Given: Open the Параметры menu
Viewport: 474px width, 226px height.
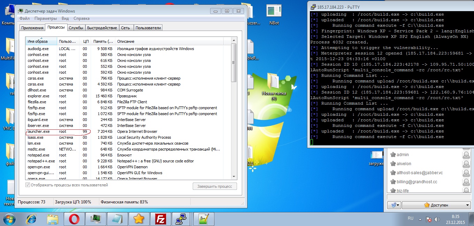Looking at the screenshot, I should 46,18.
